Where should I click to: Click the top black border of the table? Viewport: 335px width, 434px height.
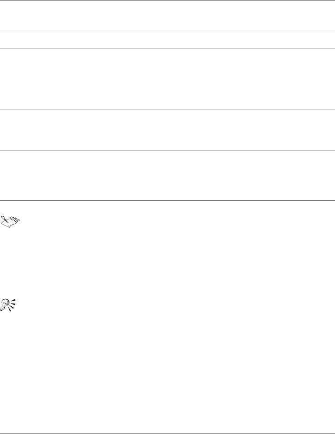pos(167,0)
